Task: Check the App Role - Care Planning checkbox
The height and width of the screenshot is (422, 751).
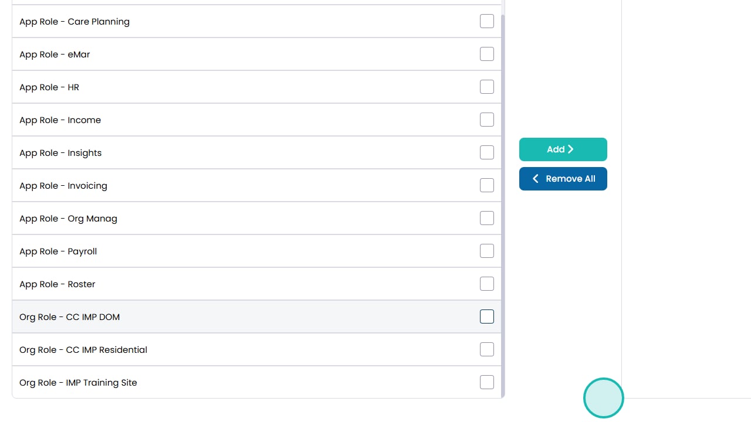Action: pos(487,21)
